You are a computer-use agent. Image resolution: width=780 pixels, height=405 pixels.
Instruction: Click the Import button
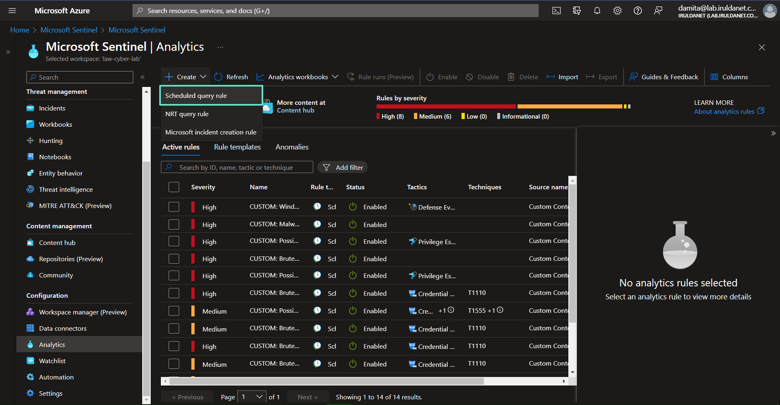(x=562, y=77)
